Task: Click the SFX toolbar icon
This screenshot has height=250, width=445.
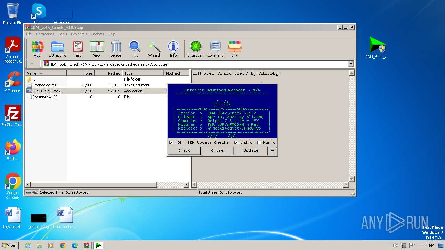Action: [x=235, y=49]
